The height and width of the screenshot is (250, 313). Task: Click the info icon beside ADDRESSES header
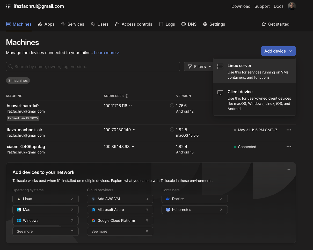pos(127,96)
